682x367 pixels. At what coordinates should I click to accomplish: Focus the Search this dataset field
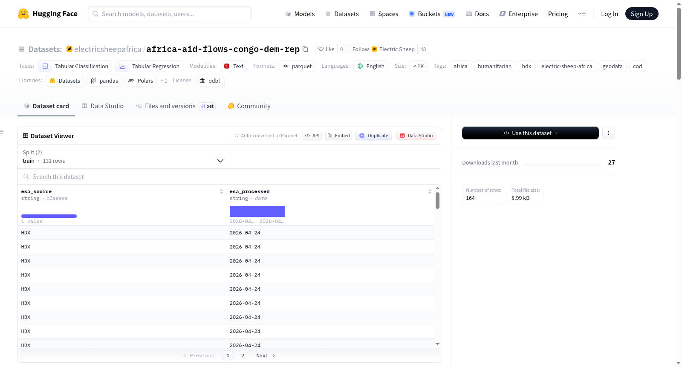click(x=229, y=176)
